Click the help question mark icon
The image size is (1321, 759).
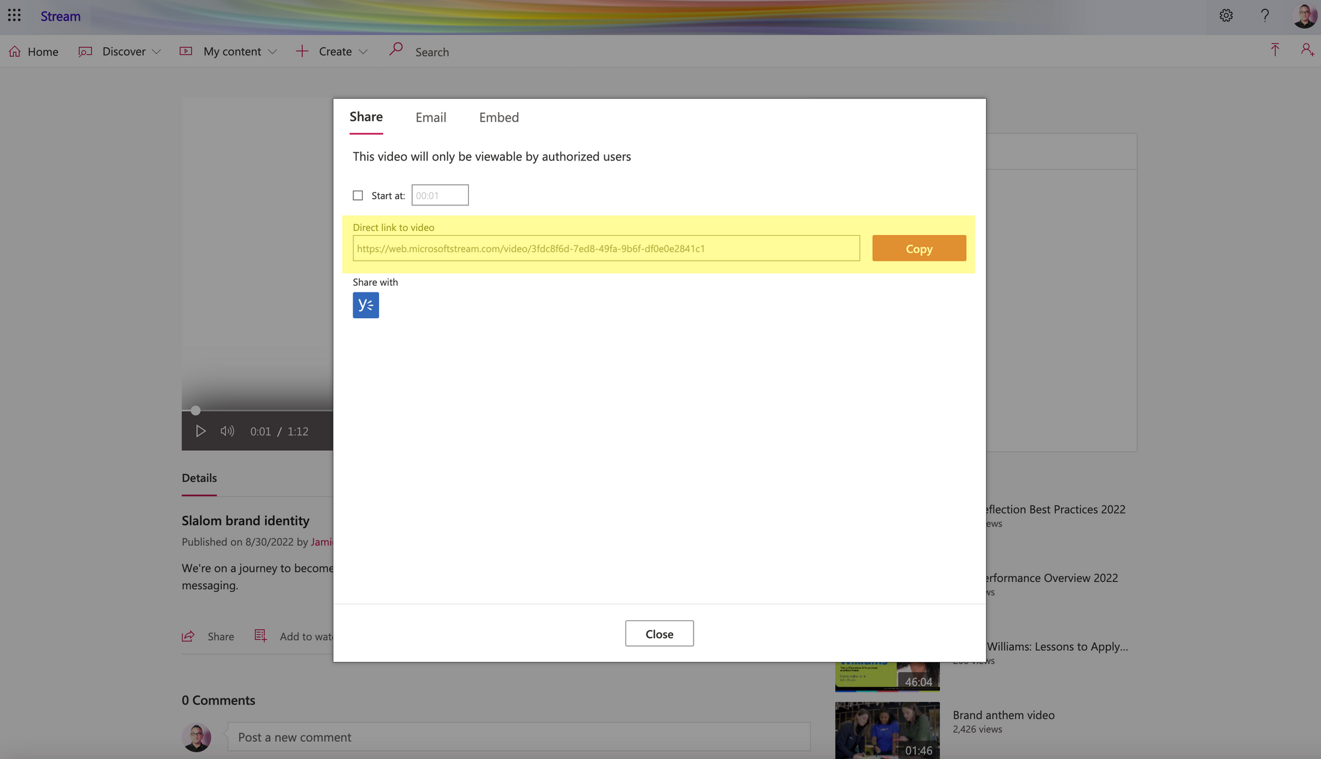click(1264, 16)
